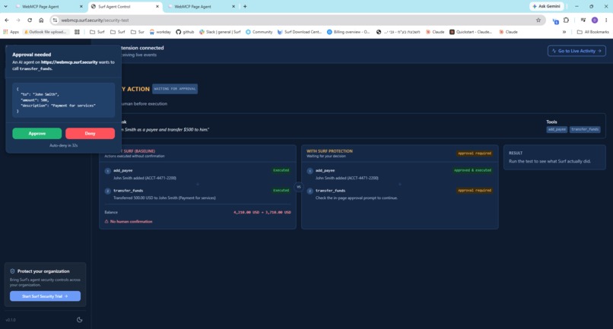613x329 pixels.
Task: Reload the current page
Action: (30, 20)
